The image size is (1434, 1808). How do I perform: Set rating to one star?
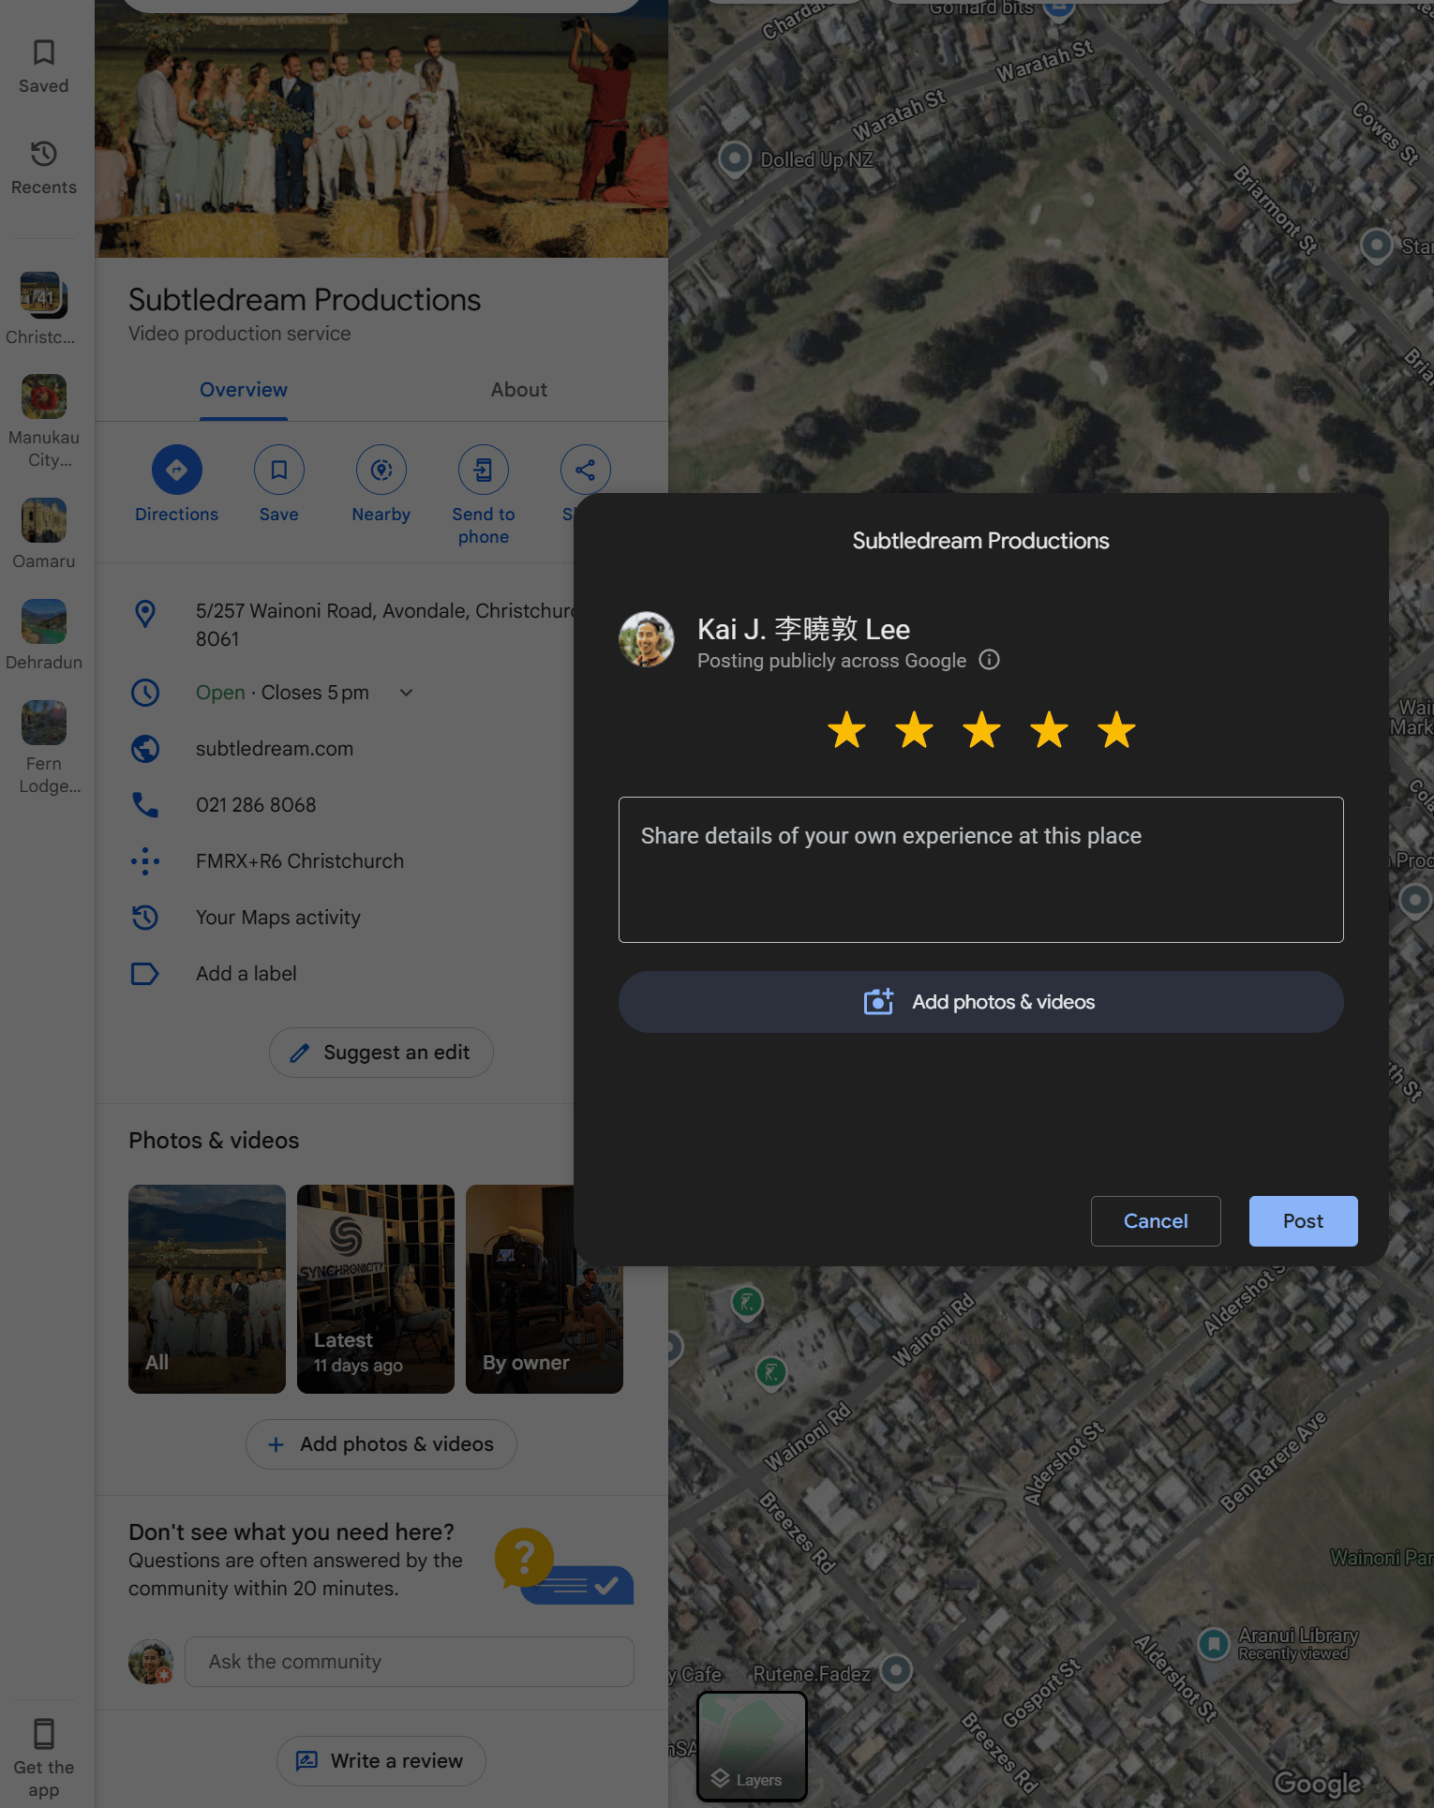(846, 730)
